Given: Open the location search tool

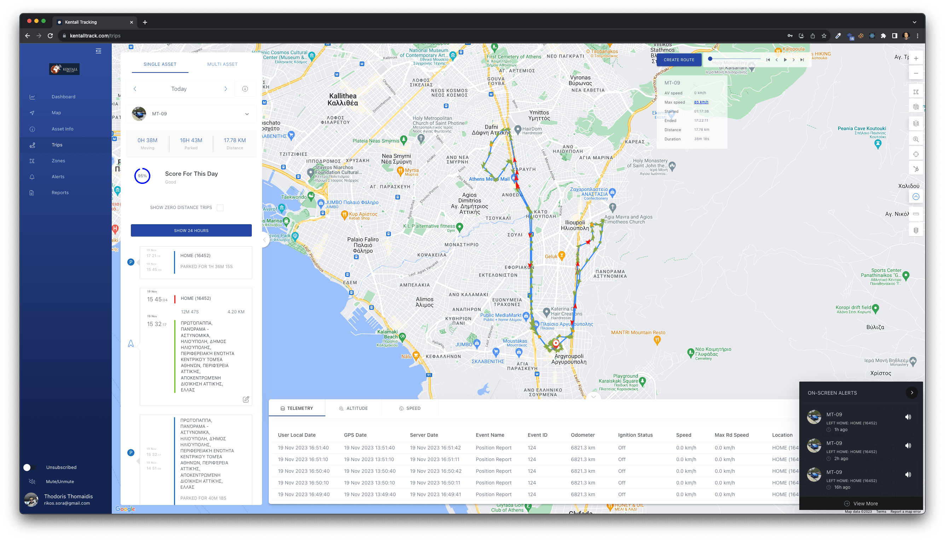Looking at the screenshot, I should pos(916,139).
